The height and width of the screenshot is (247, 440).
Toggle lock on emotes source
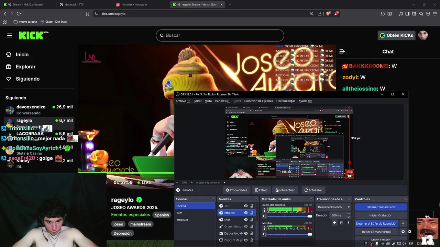252,213
